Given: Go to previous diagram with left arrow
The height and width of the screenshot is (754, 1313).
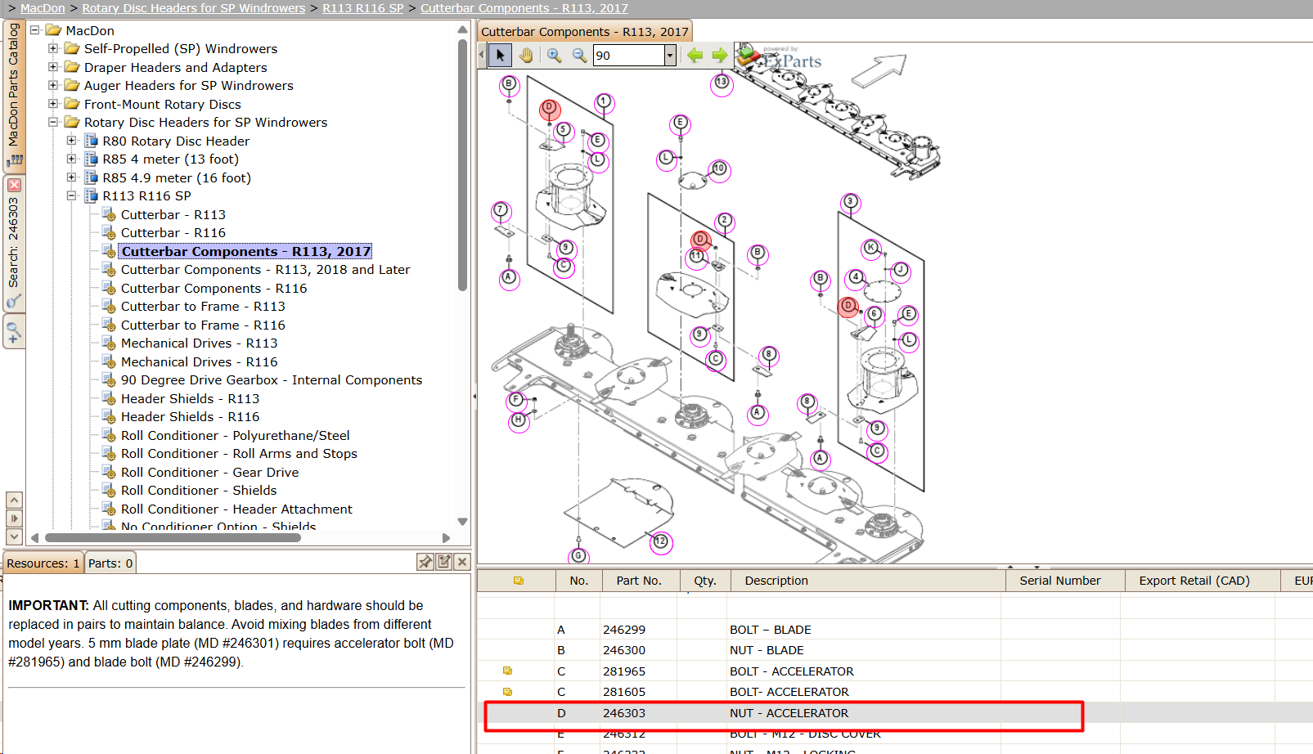Looking at the screenshot, I should pos(695,56).
